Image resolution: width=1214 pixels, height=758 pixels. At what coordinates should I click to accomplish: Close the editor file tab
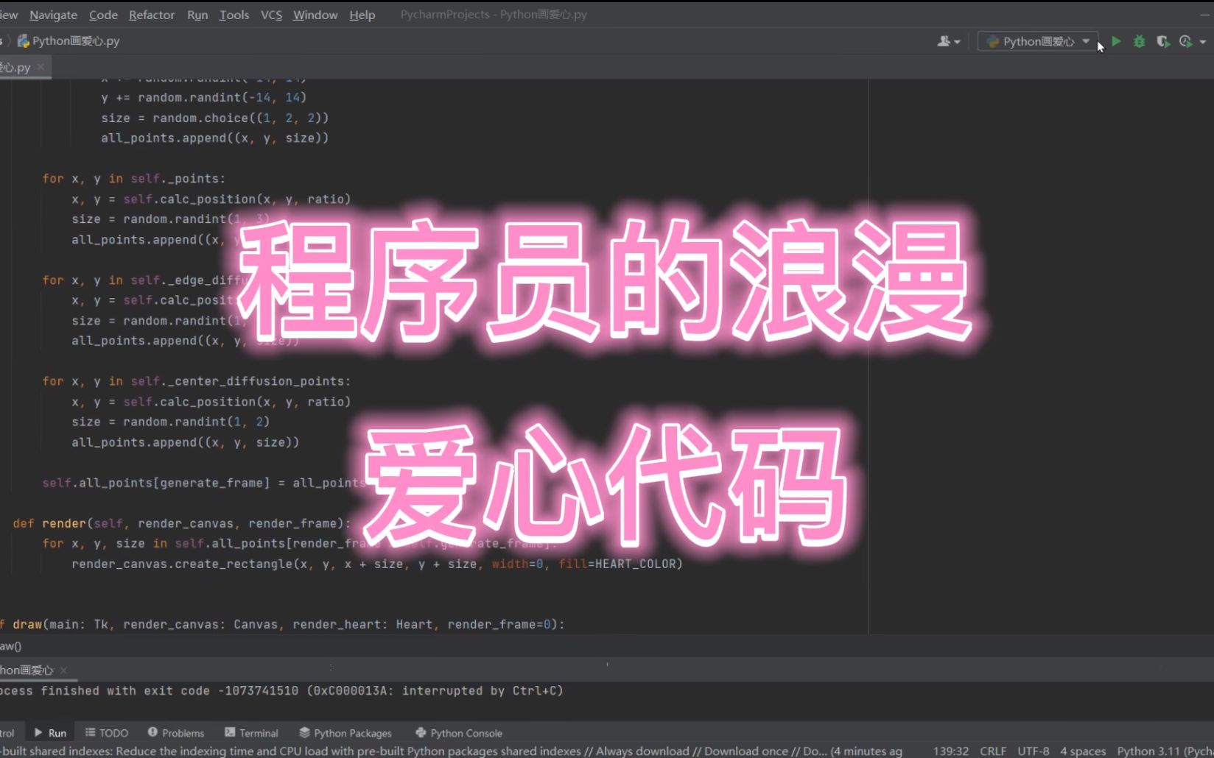click(x=41, y=67)
